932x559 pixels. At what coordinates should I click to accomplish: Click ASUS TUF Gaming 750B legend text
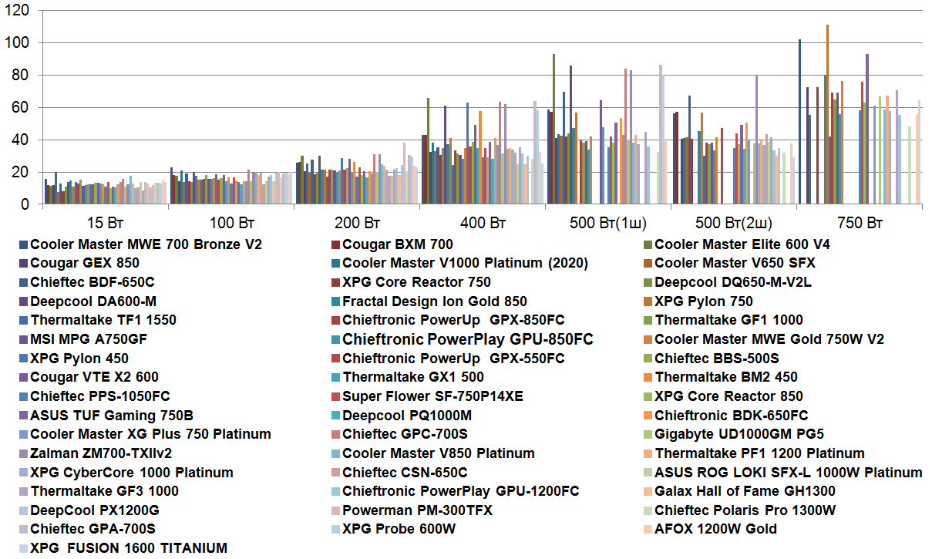[112, 415]
